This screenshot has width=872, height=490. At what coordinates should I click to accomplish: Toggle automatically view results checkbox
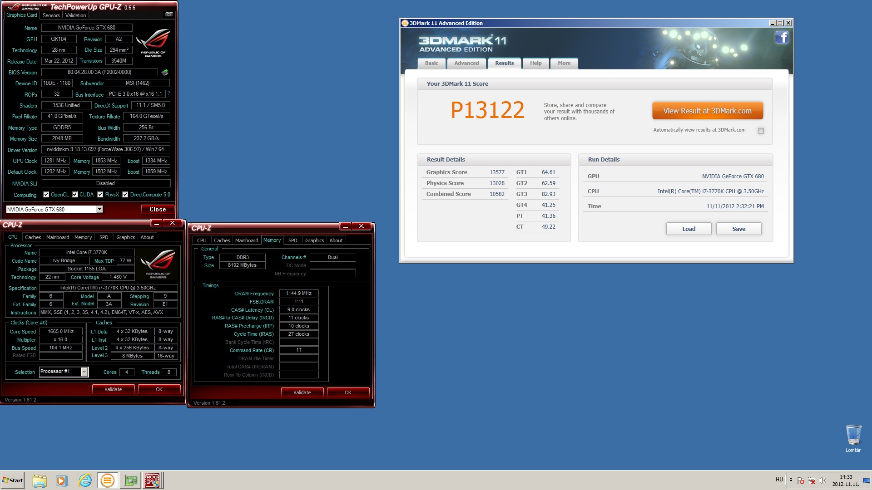[x=761, y=131]
